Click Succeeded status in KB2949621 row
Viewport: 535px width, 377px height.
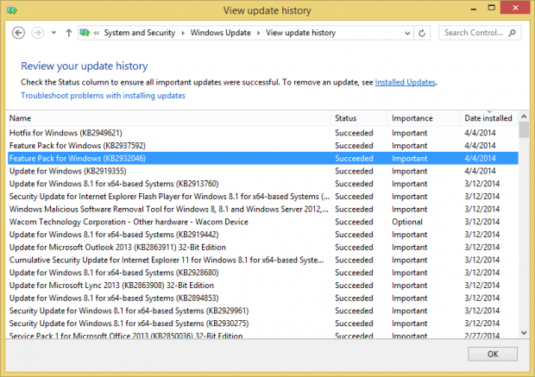(x=354, y=133)
